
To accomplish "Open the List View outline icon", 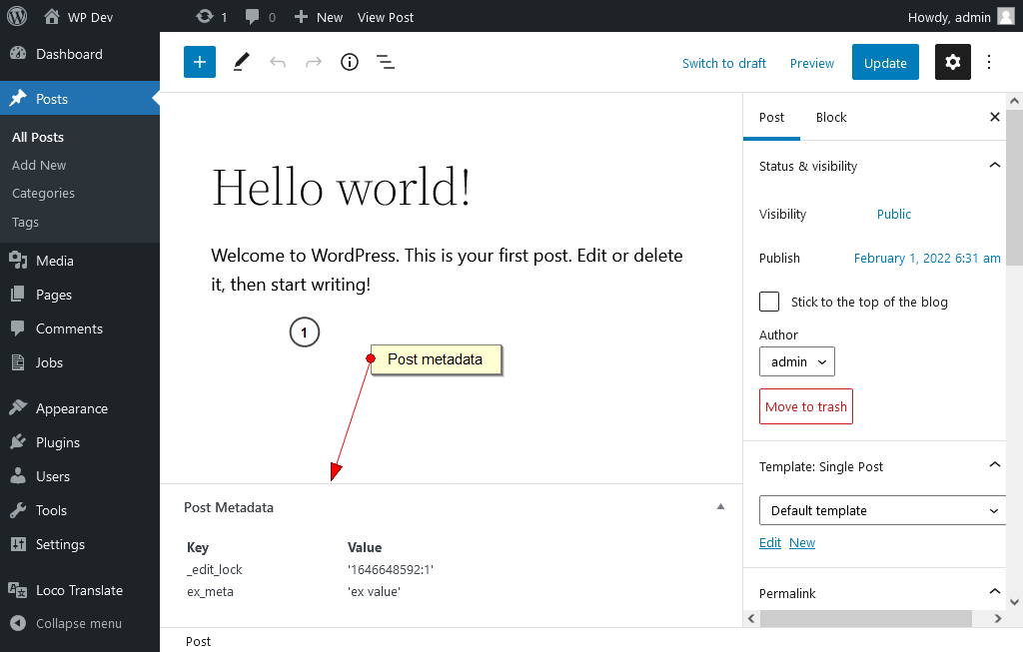I will [x=386, y=62].
